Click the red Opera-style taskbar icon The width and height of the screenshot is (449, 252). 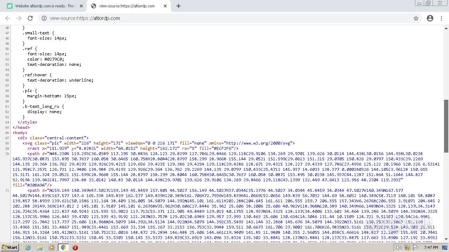[75, 247]
